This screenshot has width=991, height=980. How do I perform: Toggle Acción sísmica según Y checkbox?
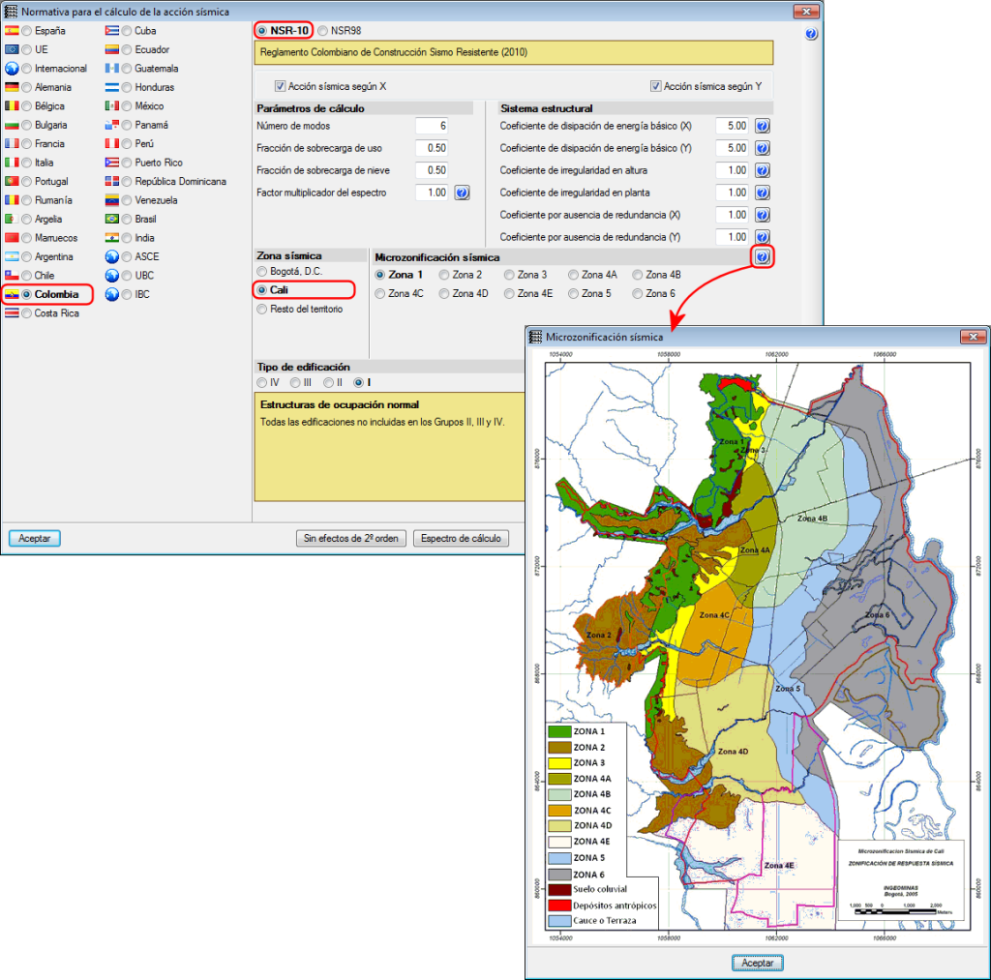click(x=656, y=86)
